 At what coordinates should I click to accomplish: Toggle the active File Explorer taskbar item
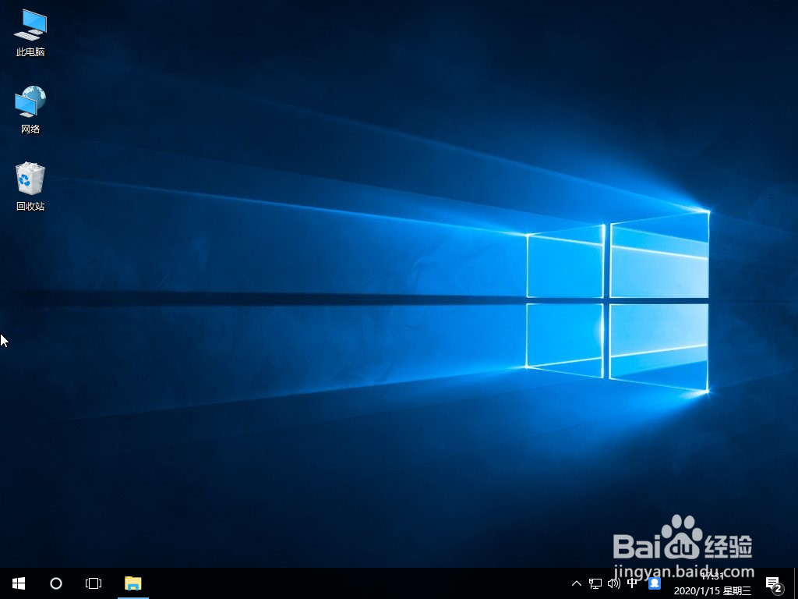132,583
